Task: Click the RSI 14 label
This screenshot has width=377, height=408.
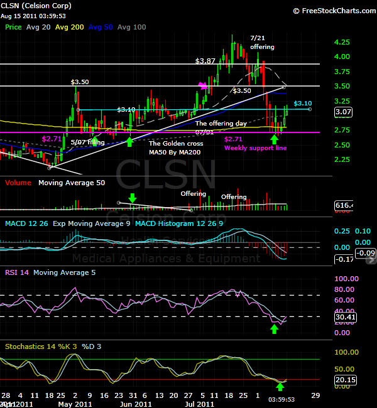Action: coord(17,272)
